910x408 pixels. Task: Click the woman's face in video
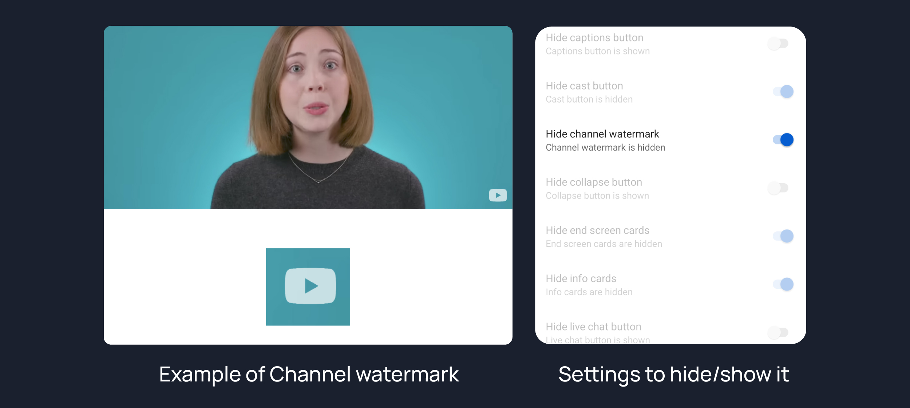click(313, 84)
